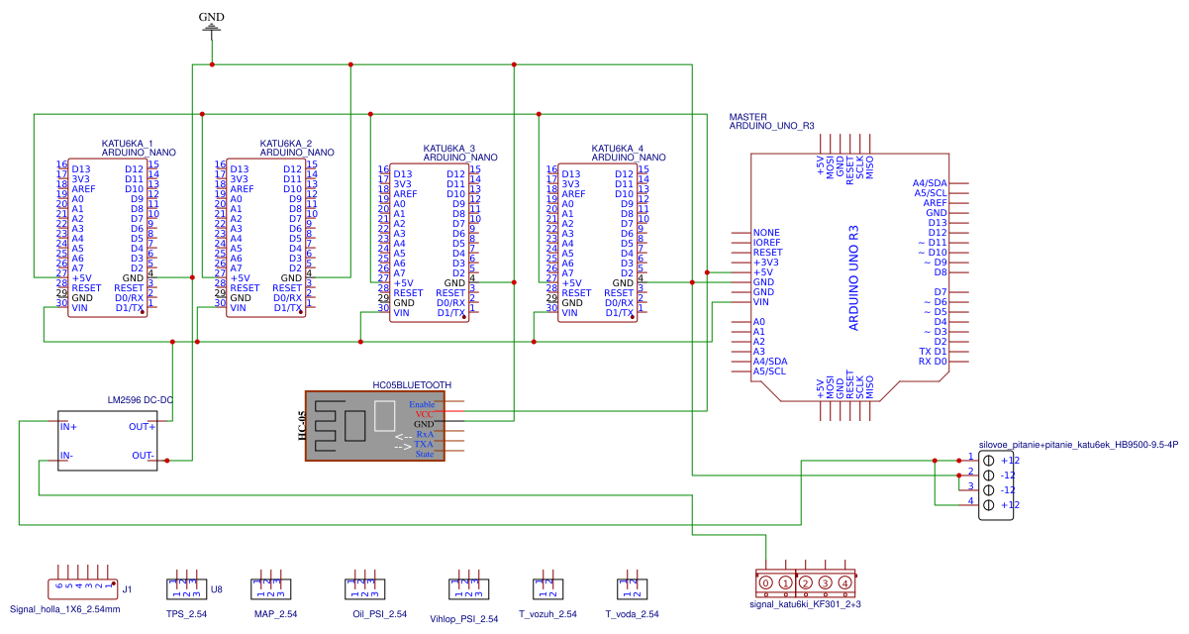This screenshot has height=634, width=1189.
Task: Click the Oil_PSI_2.54 label
Action: pyautogui.click(x=379, y=614)
